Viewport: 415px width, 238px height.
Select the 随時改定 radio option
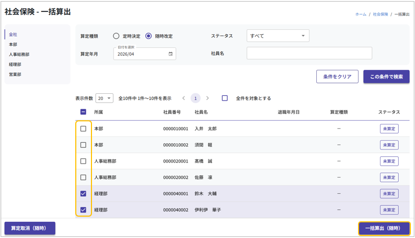pyautogui.click(x=148, y=36)
